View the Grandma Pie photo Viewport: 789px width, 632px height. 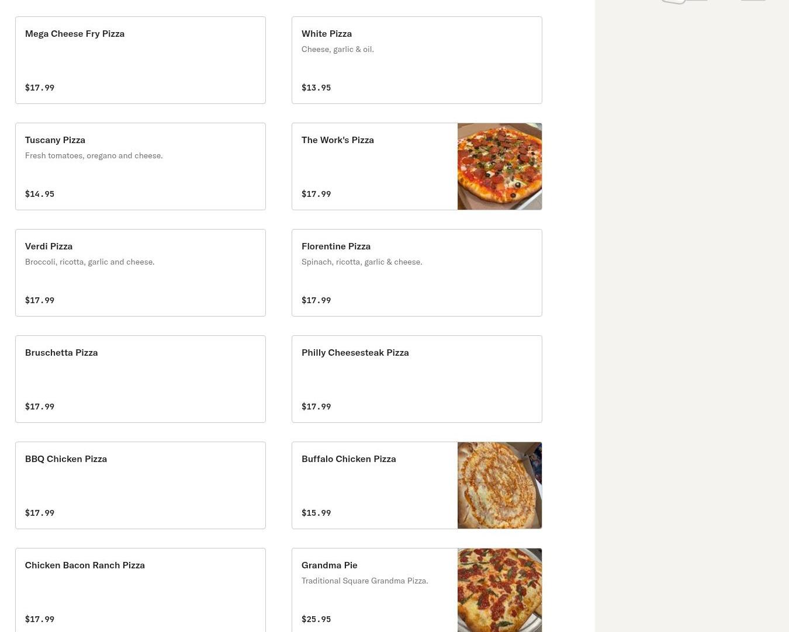coord(500,590)
